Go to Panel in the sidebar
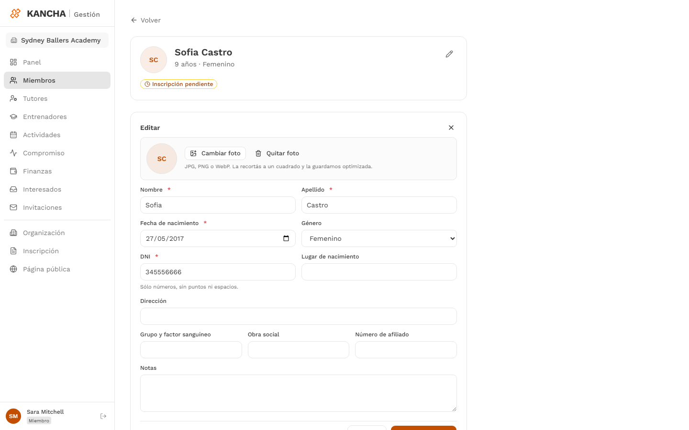Image resolution: width=689 pixels, height=430 pixels. point(57,62)
